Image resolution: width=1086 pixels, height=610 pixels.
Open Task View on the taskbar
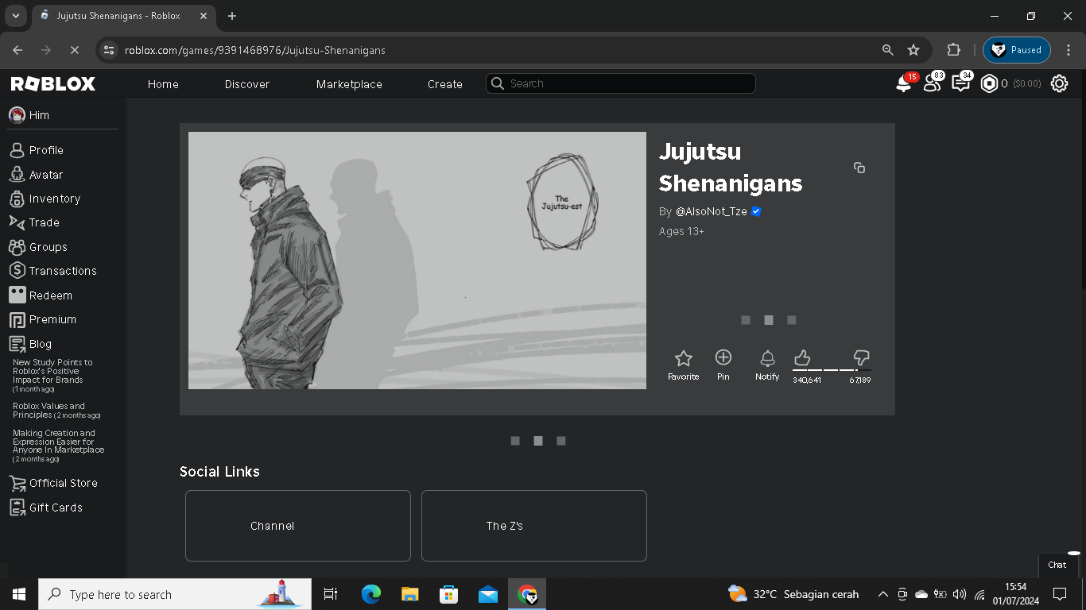[x=331, y=594]
